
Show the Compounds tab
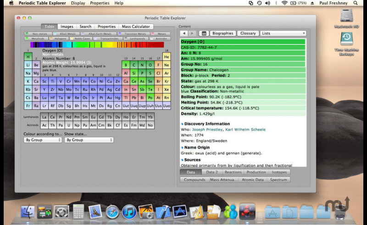pyautogui.click(x=195, y=180)
